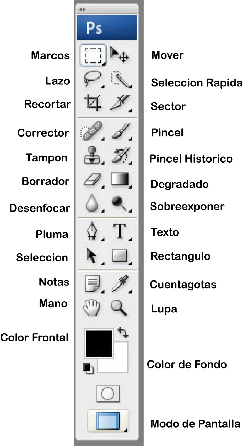Select the Brush (Pincel) tool
This screenshot has width=243, height=446.
click(x=121, y=131)
